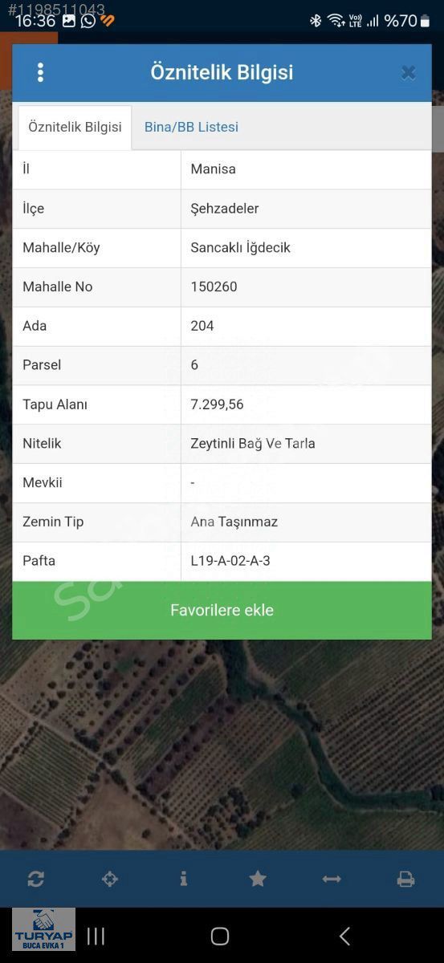The image size is (444, 963).
Task: Tap the locate crosshair icon
Action: (110, 879)
